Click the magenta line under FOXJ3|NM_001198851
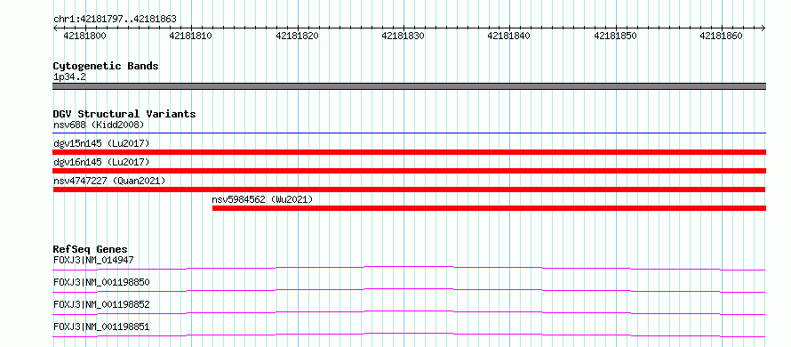The width and height of the screenshot is (791, 347). click(x=409, y=335)
